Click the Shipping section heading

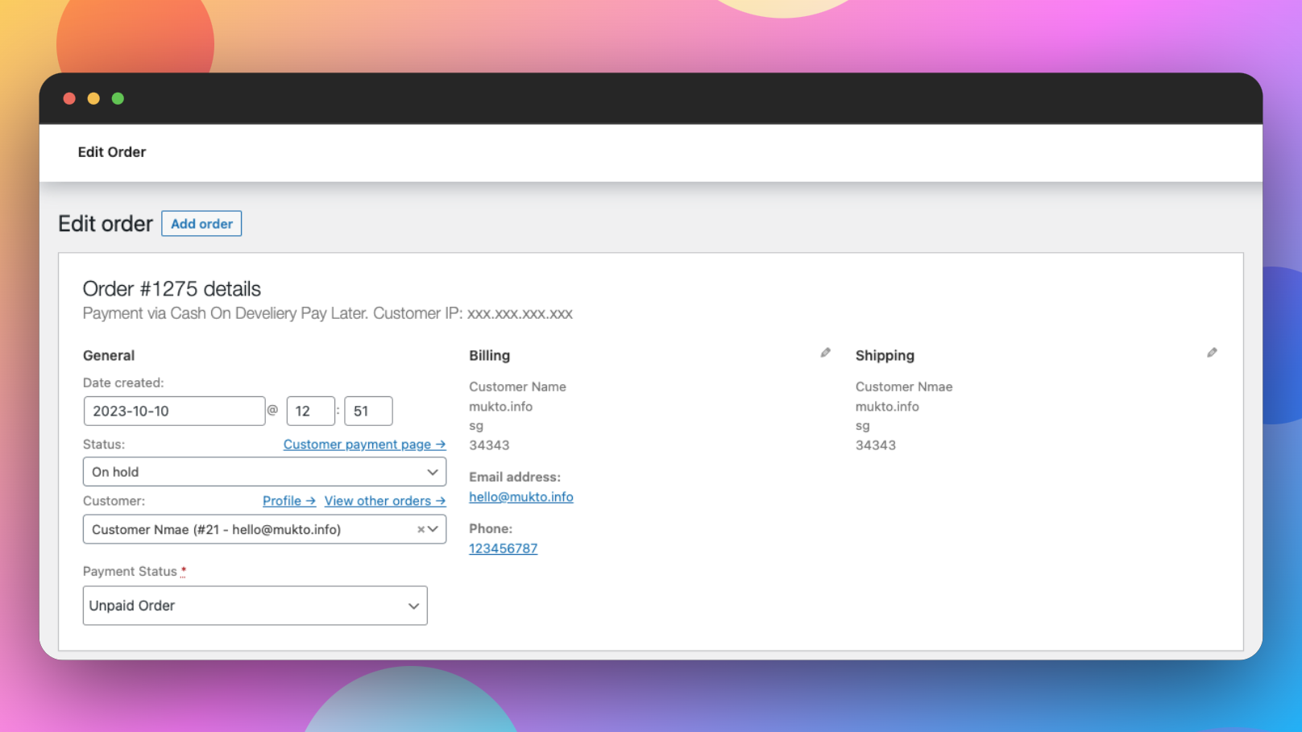[885, 356]
